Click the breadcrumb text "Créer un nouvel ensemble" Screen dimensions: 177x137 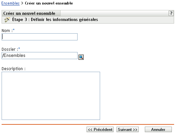[x=49, y=3]
